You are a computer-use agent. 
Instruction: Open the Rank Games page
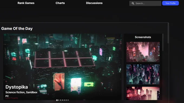tap(26, 3)
